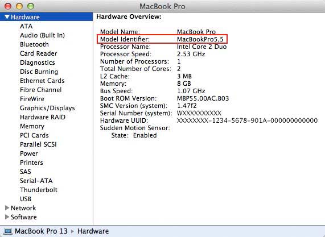Select the Hardware category in sidebar

pos(47,17)
